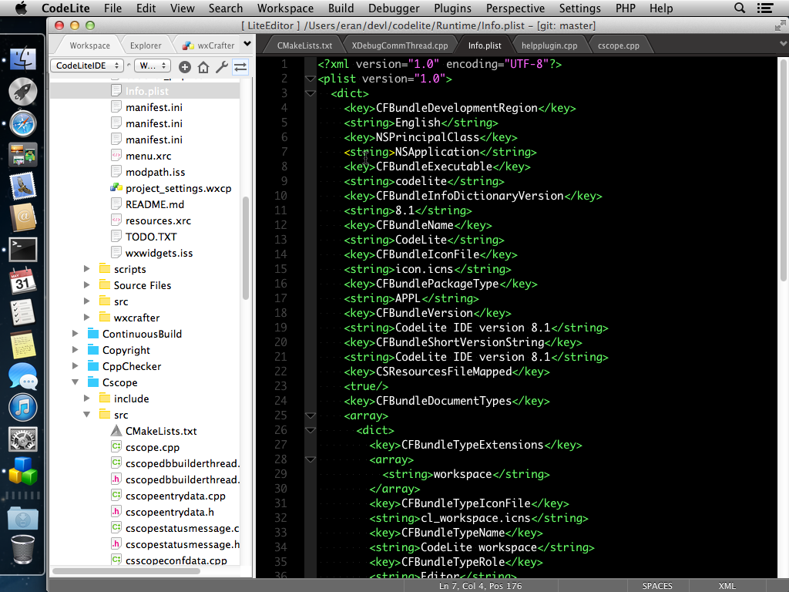Expand the Source Files folder

[x=86, y=285]
